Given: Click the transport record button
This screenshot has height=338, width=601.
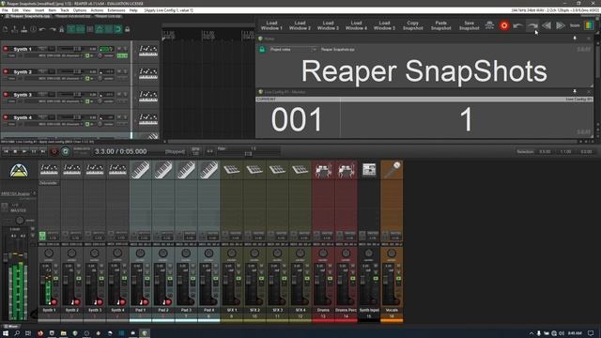Looking at the screenshot, I should pyautogui.click(x=54, y=151).
